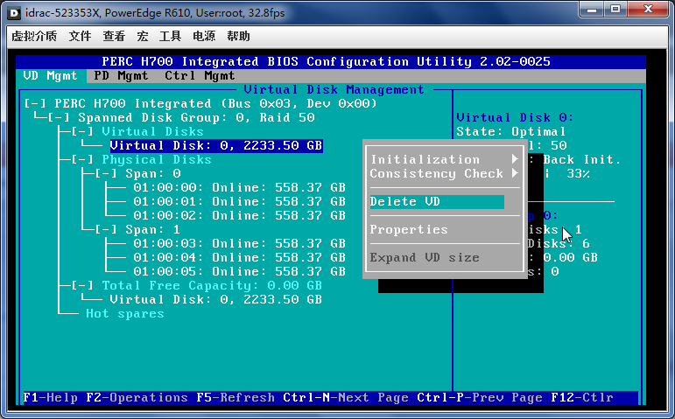Image resolution: width=675 pixels, height=419 pixels.
Task: Open the 工具 menu
Action: click(x=170, y=36)
